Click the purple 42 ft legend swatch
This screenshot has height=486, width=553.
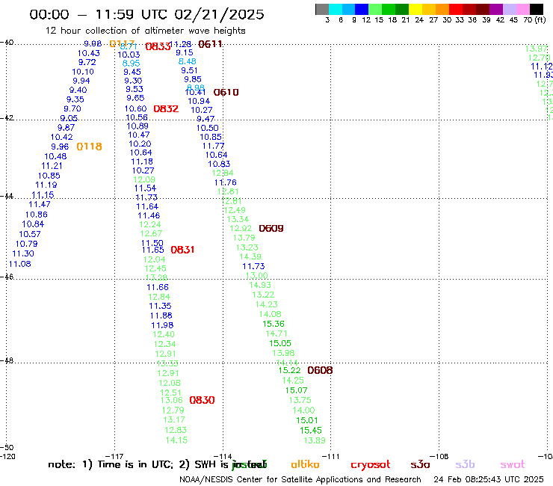pos(496,9)
